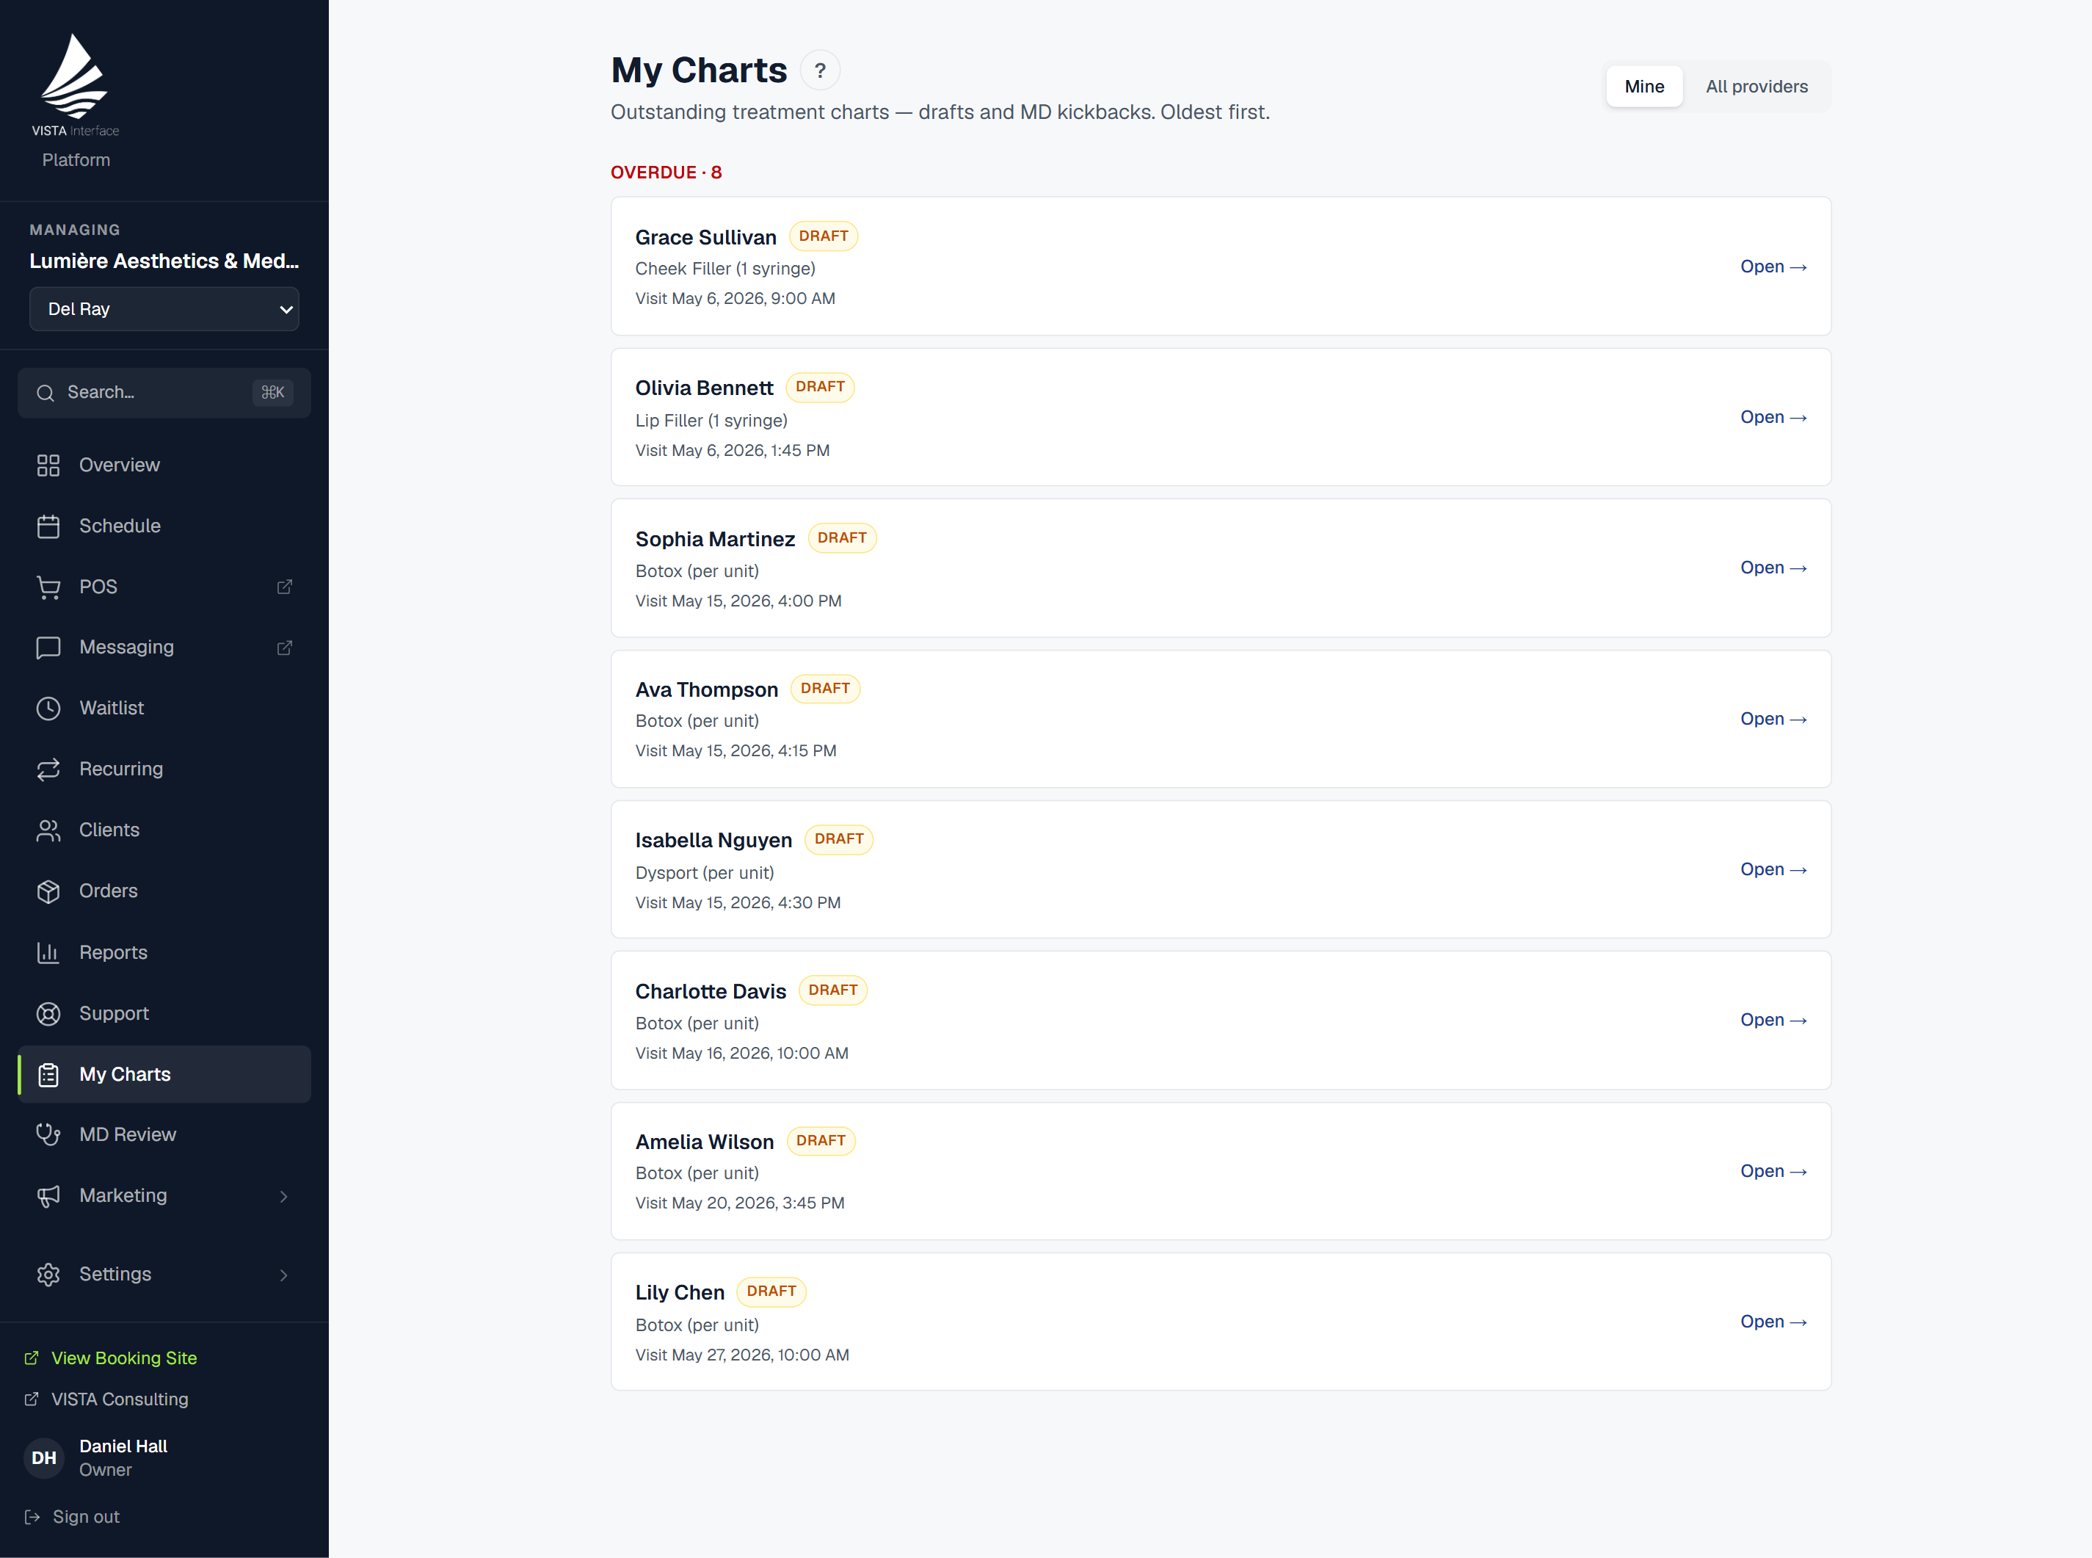Open the help question-mark icon beside My Charts
The width and height of the screenshot is (2092, 1558).
[820, 70]
